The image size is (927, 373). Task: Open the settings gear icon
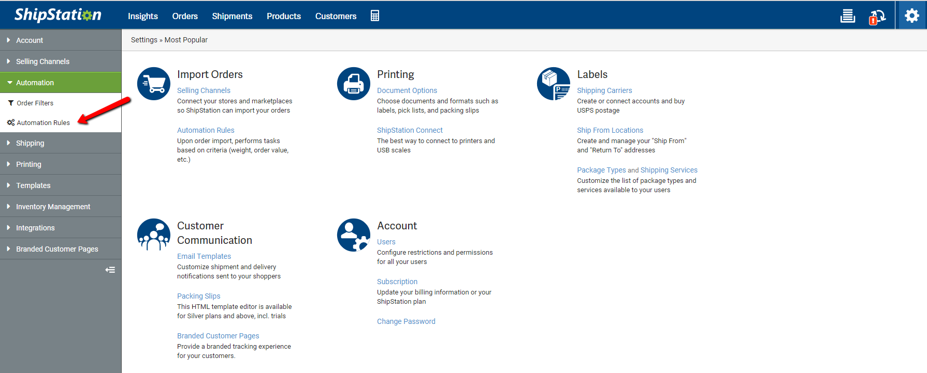click(x=912, y=15)
